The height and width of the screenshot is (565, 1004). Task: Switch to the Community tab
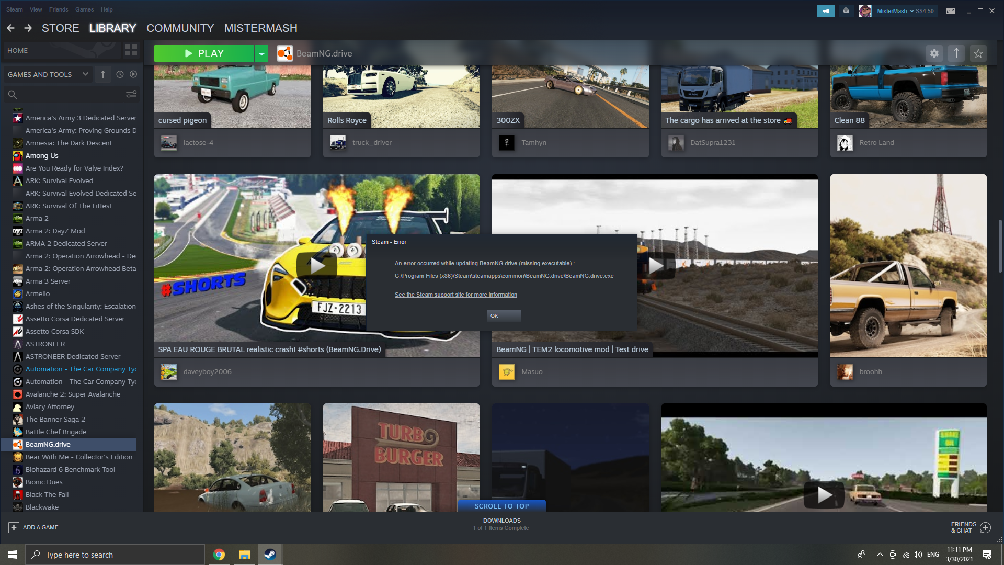pyautogui.click(x=180, y=28)
